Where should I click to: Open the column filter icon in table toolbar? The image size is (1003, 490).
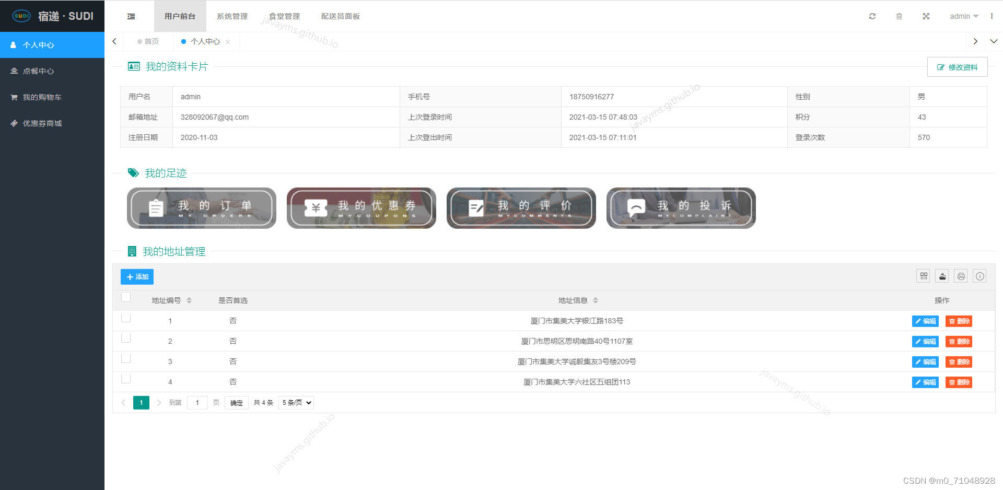pyautogui.click(x=924, y=276)
